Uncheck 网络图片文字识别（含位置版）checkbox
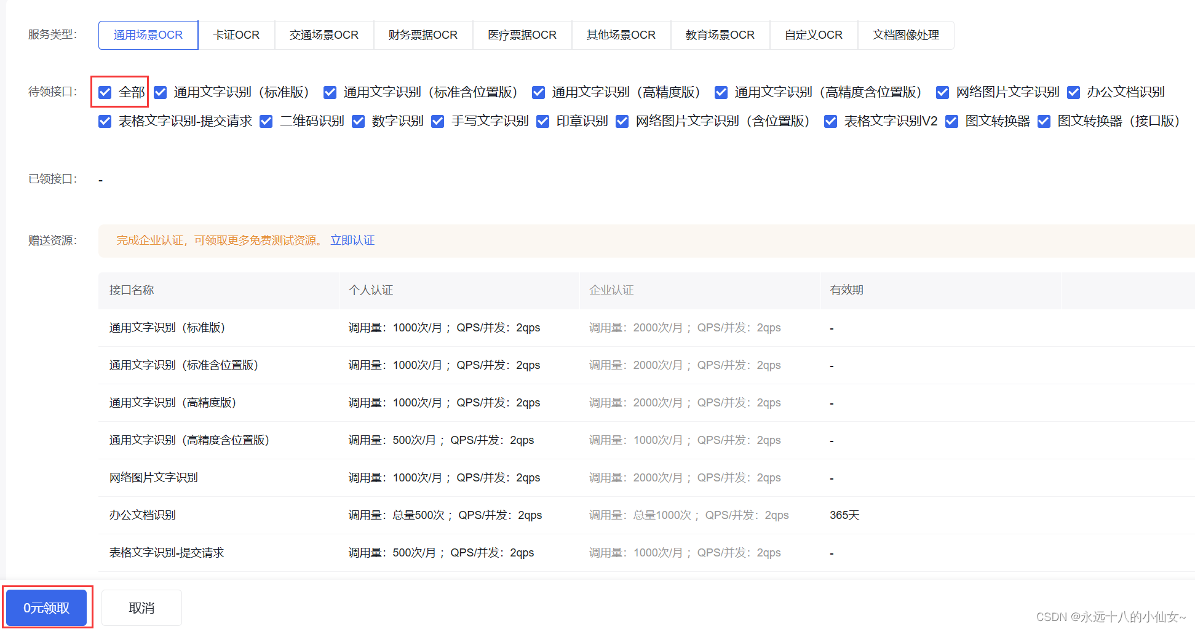Screen dimensions: 1195x629 [622, 121]
